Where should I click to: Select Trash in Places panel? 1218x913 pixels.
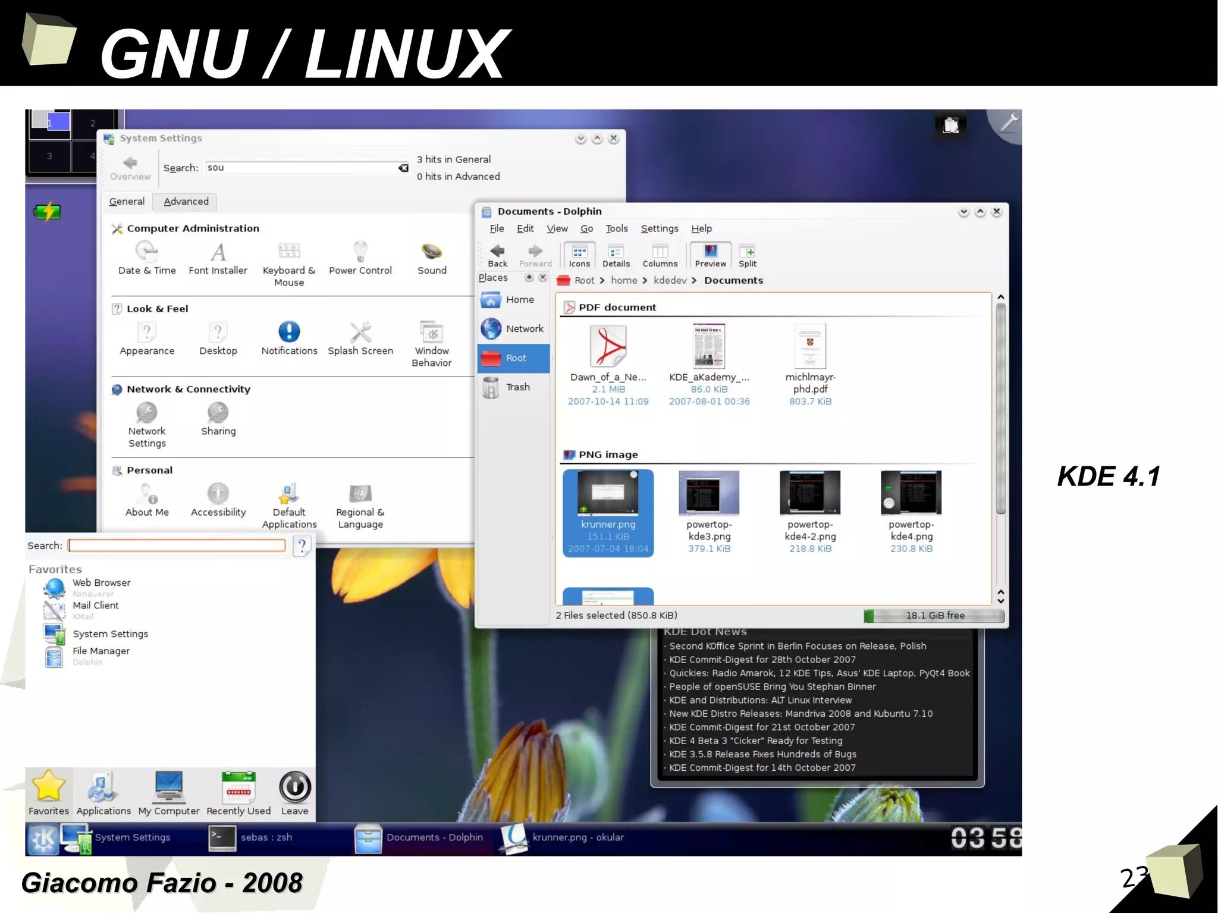(514, 387)
